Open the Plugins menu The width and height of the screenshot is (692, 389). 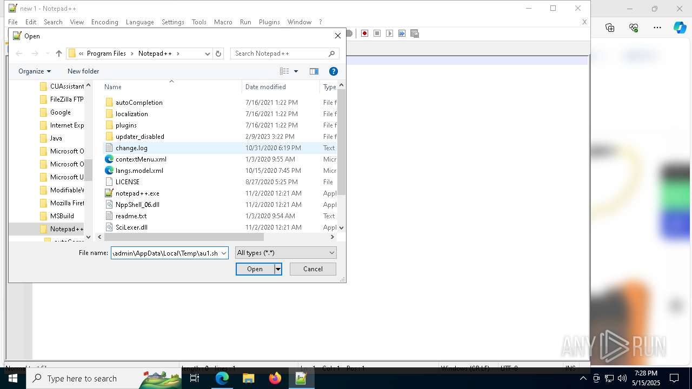pyautogui.click(x=269, y=22)
